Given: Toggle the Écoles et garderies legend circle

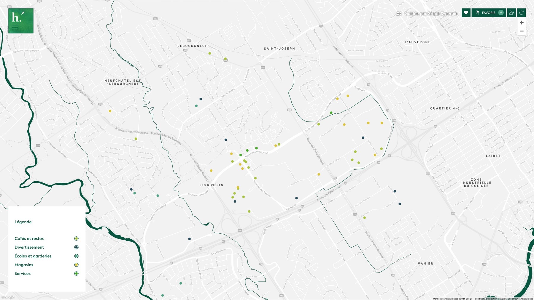Looking at the screenshot, I should click(76, 256).
